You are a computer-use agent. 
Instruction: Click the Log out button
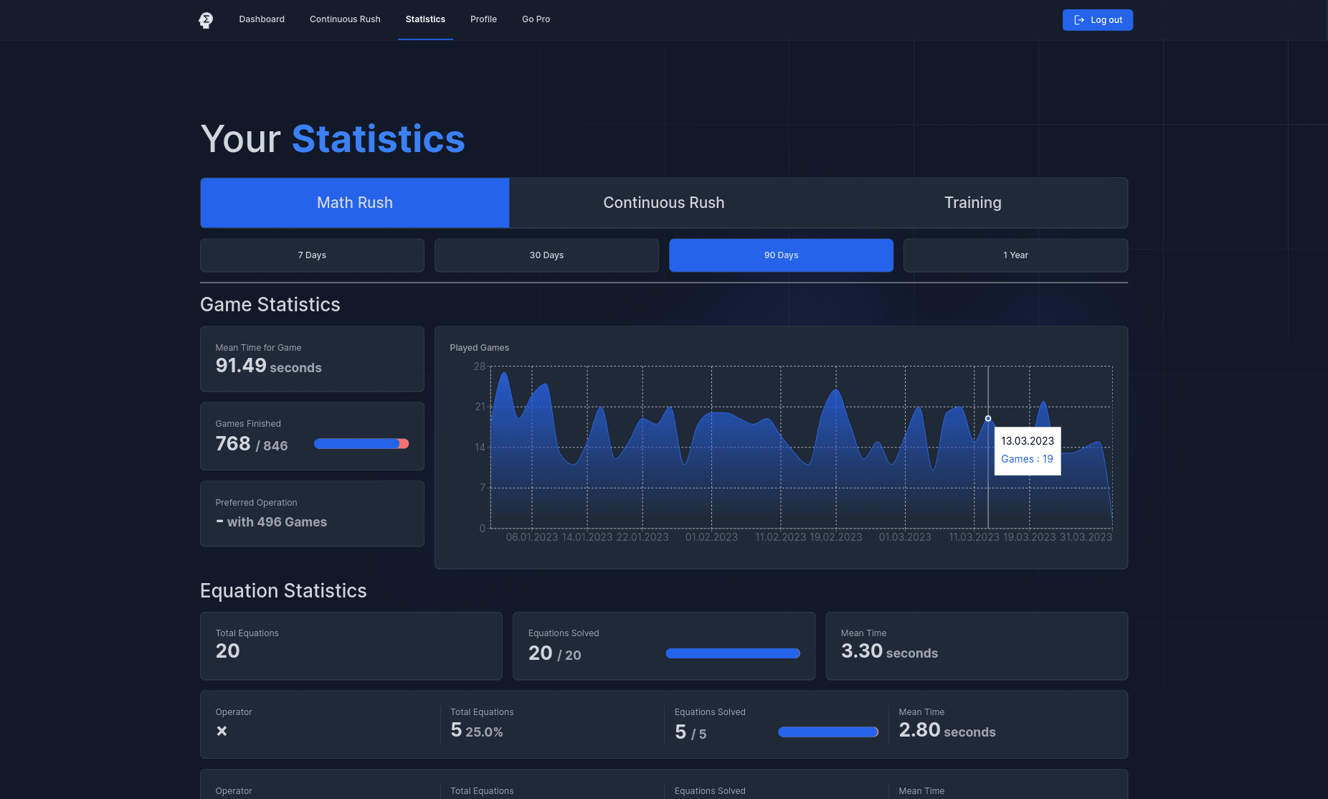pos(1097,20)
